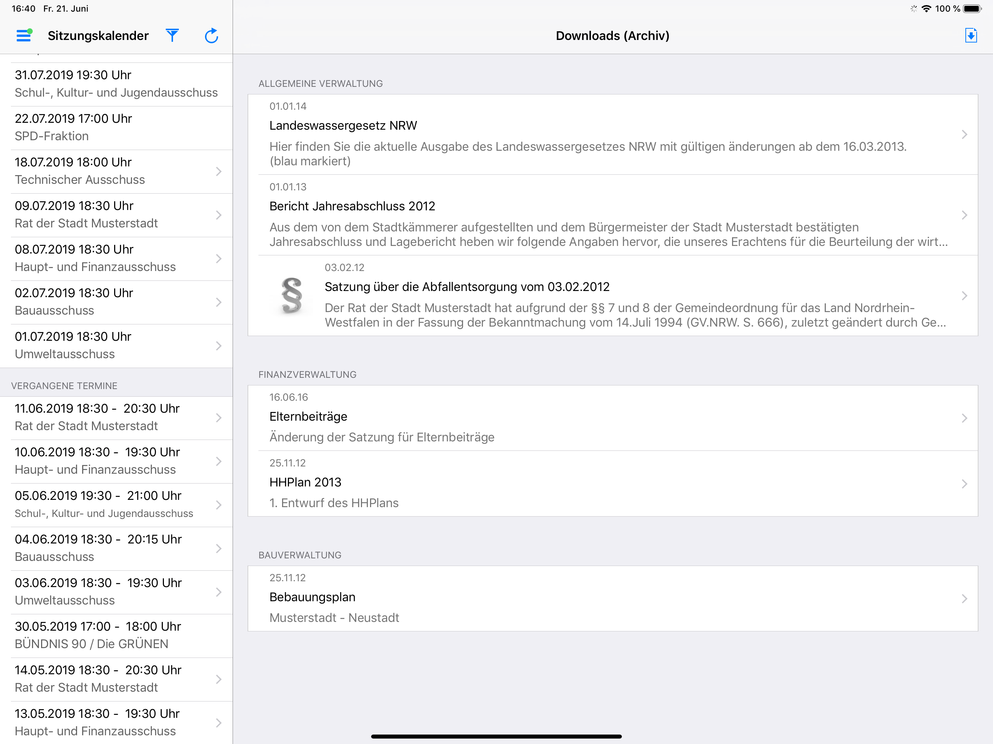The width and height of the screenshot is (993, 744).
Task: Tap the Downloads (Archiv) header title
Action: [x=612, y=36]
